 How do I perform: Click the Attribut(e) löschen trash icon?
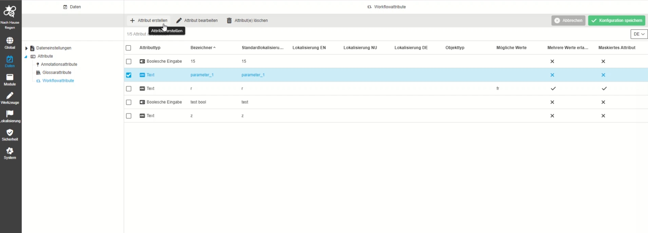229,21
